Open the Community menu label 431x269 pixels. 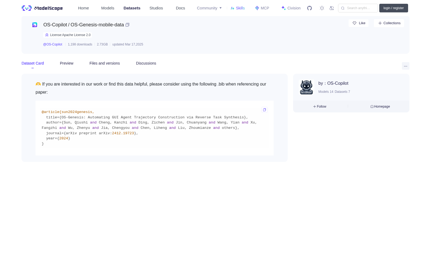click(207, 8)
